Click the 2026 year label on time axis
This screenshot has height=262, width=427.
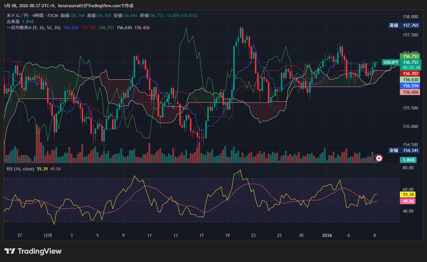coord(327,235)
